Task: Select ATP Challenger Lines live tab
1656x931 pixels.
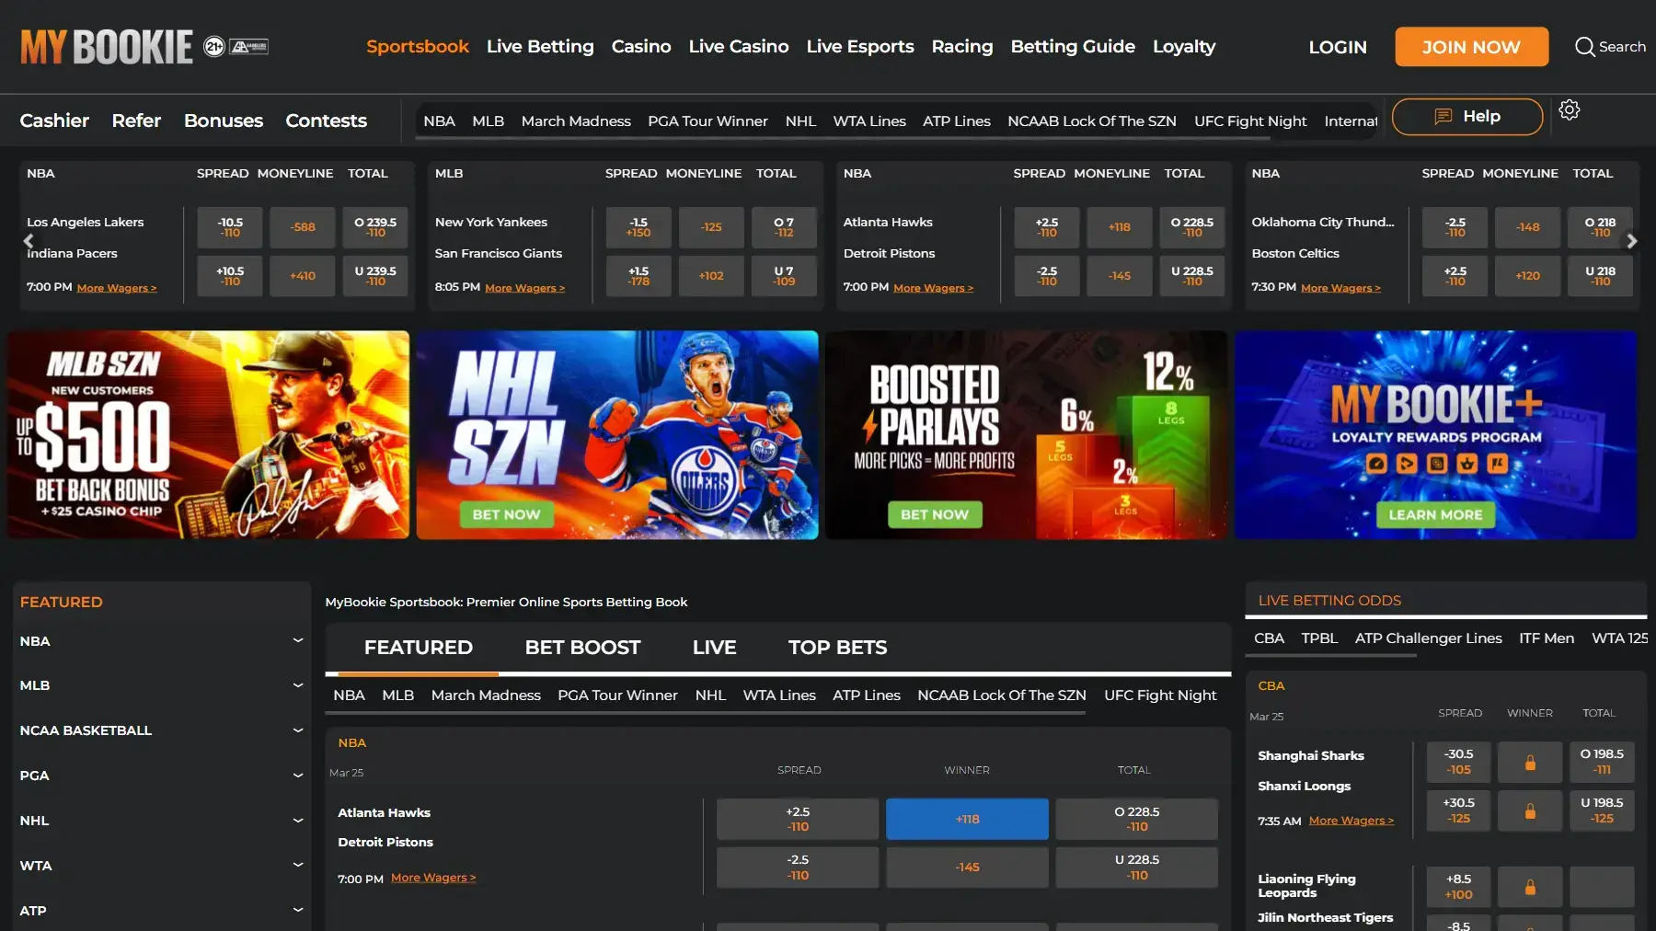Action: point(1428,638)
